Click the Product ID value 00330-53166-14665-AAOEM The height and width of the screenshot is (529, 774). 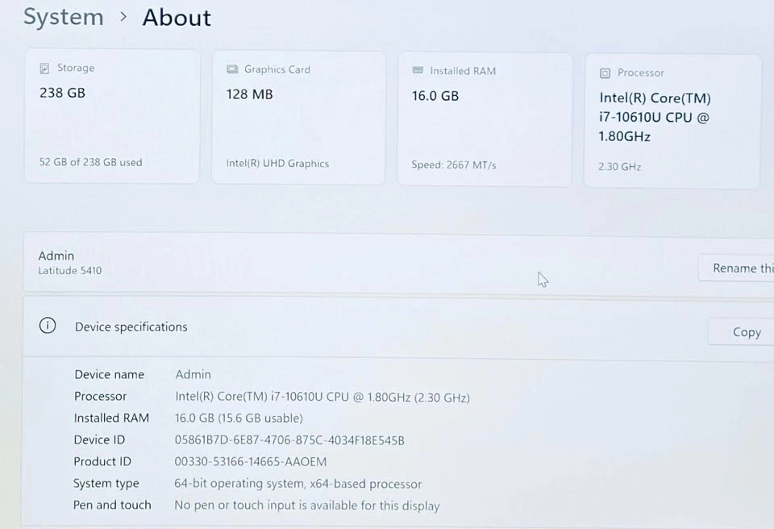click(250, 462)
